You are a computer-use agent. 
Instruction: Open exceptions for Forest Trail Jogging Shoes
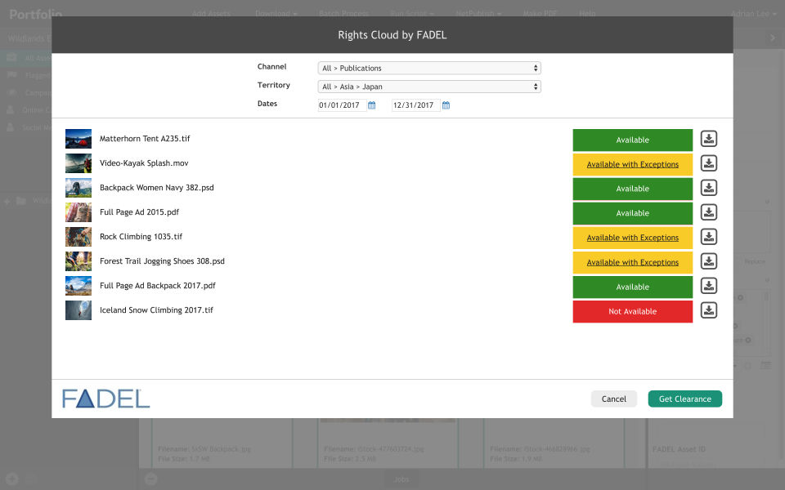632,262
